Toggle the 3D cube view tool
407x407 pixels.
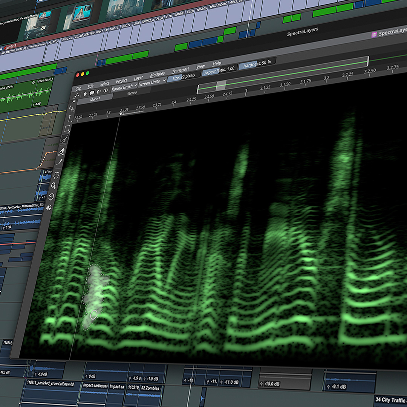tap(51, 196)
